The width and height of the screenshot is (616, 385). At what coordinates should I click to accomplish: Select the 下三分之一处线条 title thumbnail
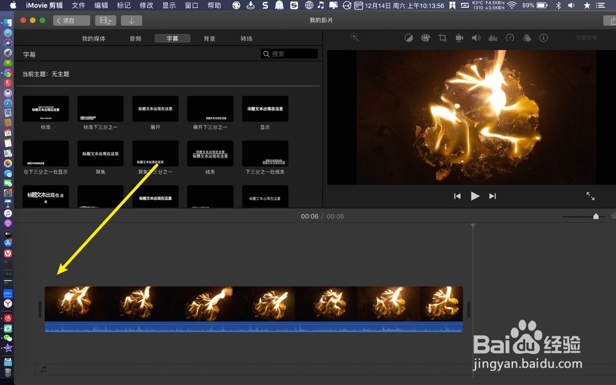pyautogui.click(x=265, y=153)
